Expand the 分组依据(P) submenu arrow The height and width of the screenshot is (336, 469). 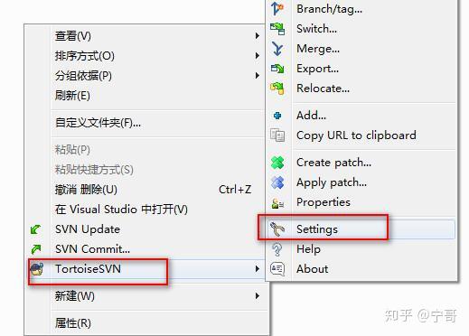(x=257, y=76)
